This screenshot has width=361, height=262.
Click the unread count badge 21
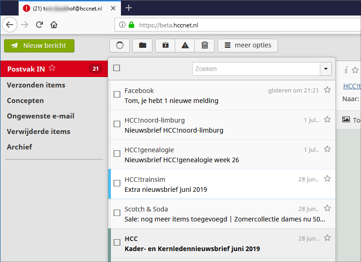coord(95,69)
